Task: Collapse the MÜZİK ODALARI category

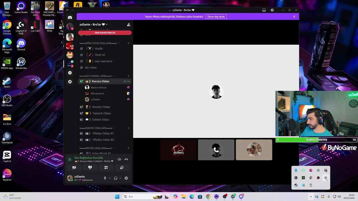Action: click(97, 148)
